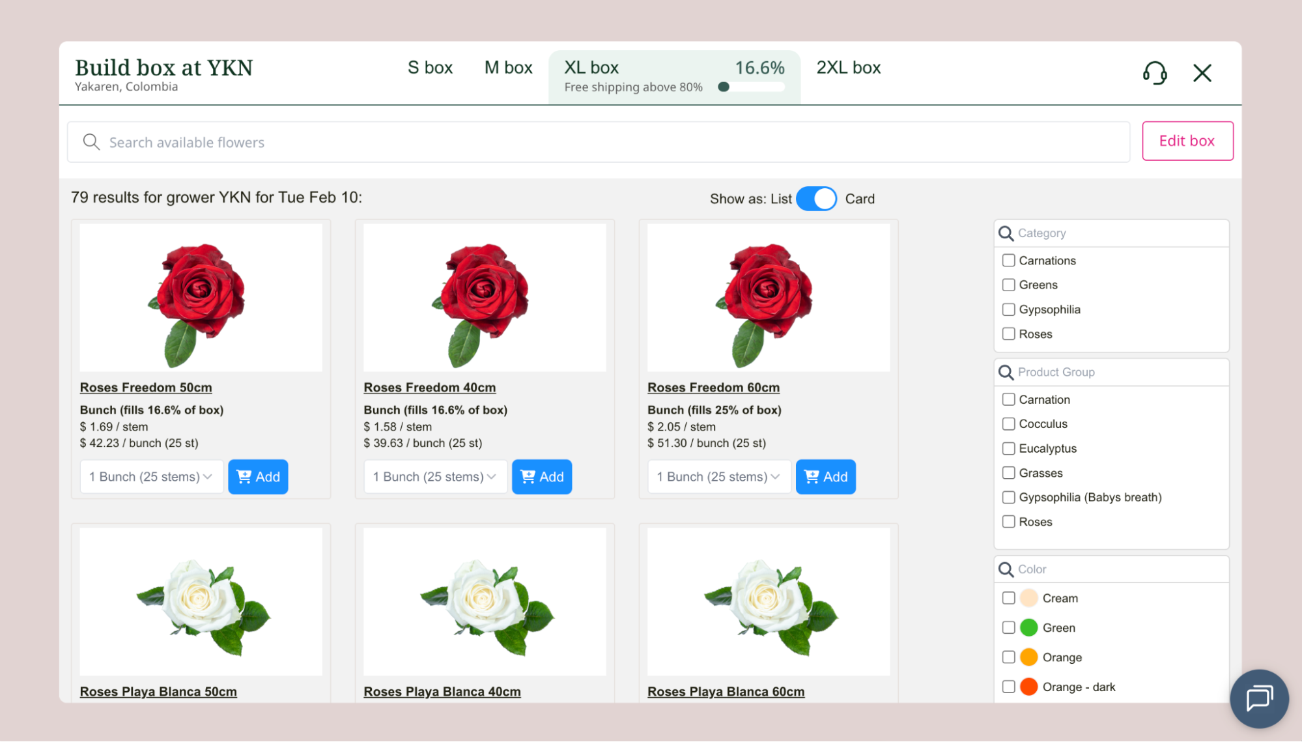1302x742 pixels.
Task: Open the search available flowers field magnifier
Action: 91,141
